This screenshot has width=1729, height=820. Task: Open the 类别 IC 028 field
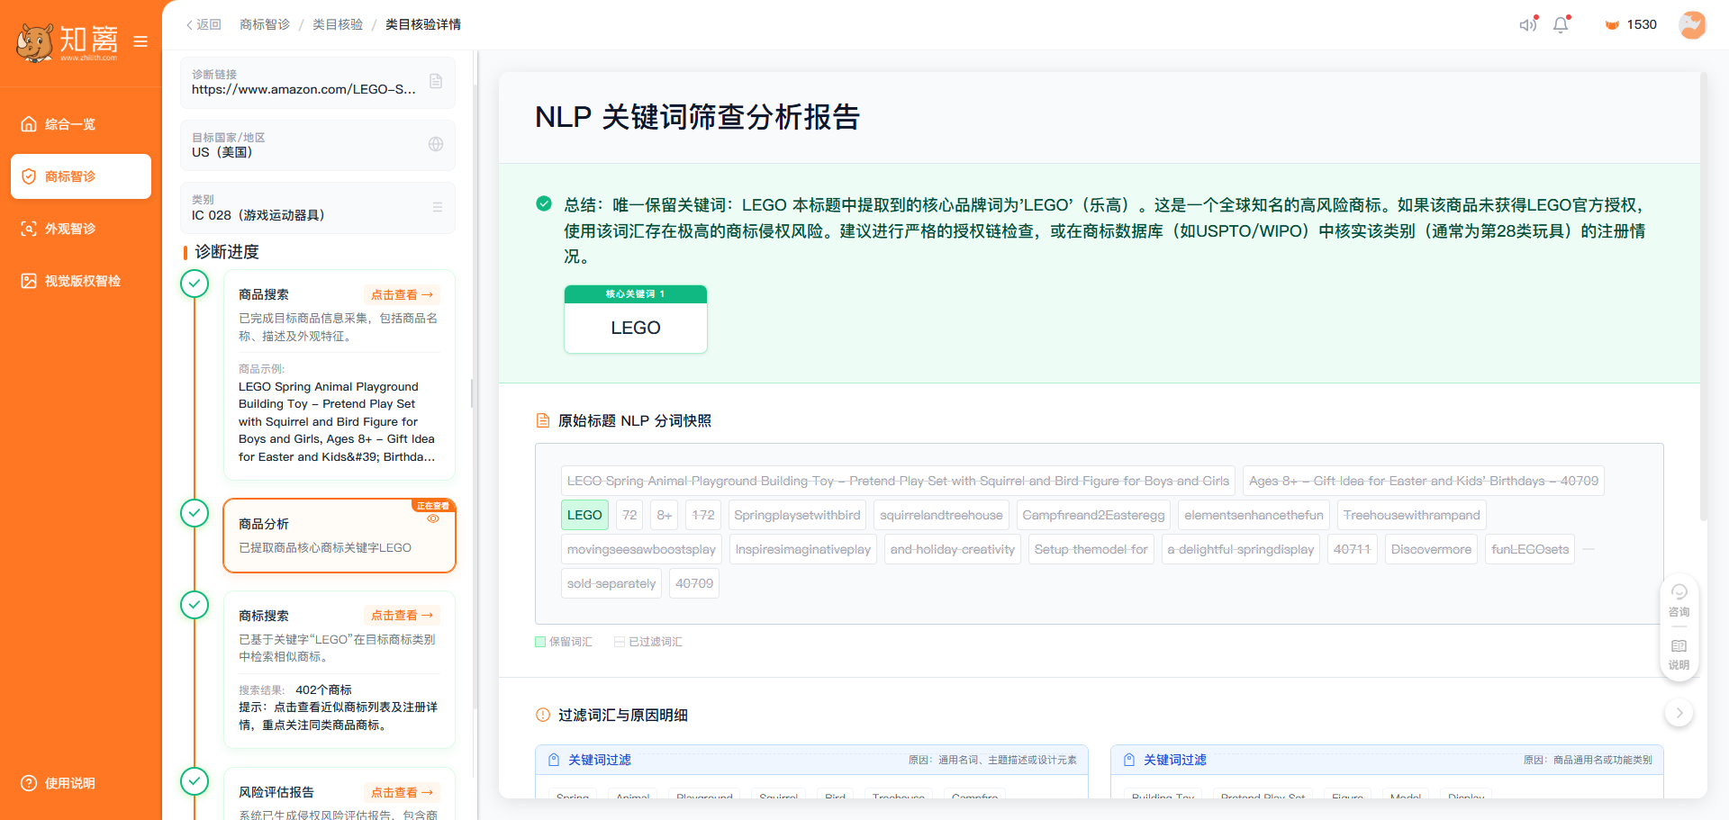[x=318, y=208]
